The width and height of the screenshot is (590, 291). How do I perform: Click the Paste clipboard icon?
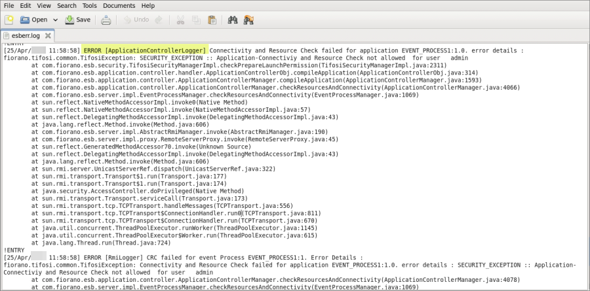[x=212, y=20]
